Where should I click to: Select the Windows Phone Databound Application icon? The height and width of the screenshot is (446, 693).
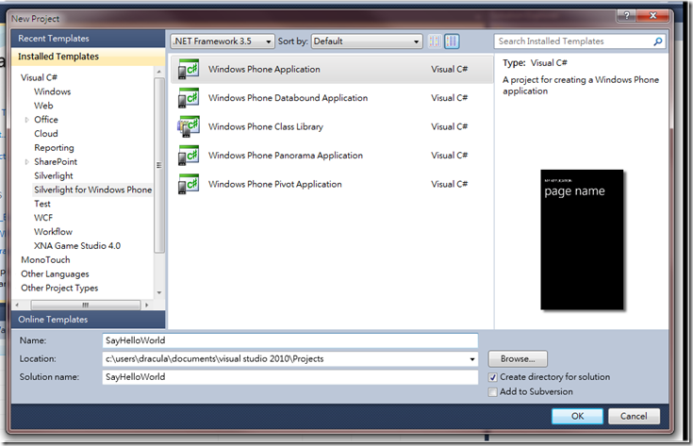189,98
